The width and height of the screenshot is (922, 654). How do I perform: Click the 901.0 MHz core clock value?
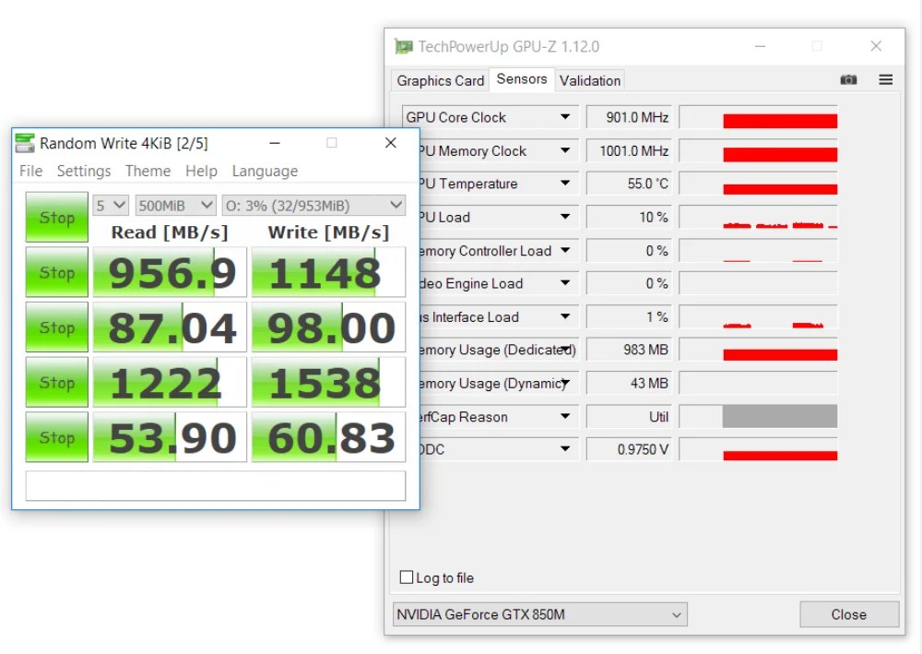point(629,117)
